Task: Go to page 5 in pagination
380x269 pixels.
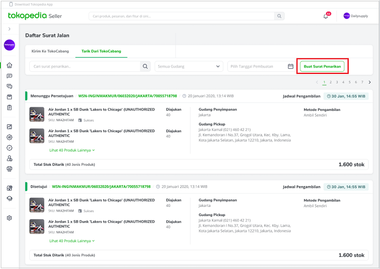Action: pos(350,82)
